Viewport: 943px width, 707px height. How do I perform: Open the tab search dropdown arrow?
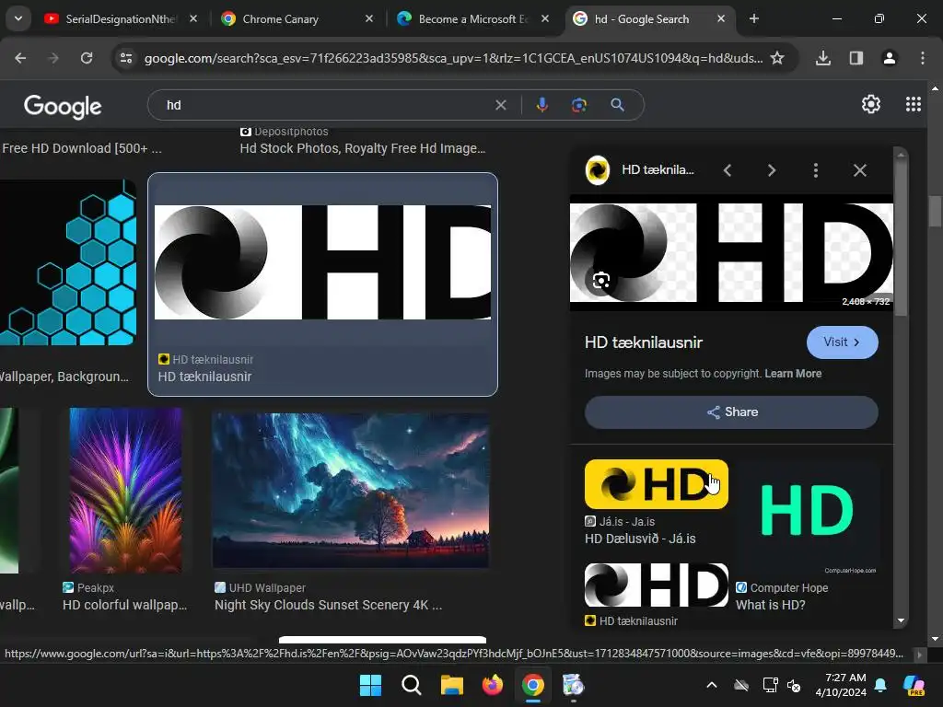(x=18, y=18)
